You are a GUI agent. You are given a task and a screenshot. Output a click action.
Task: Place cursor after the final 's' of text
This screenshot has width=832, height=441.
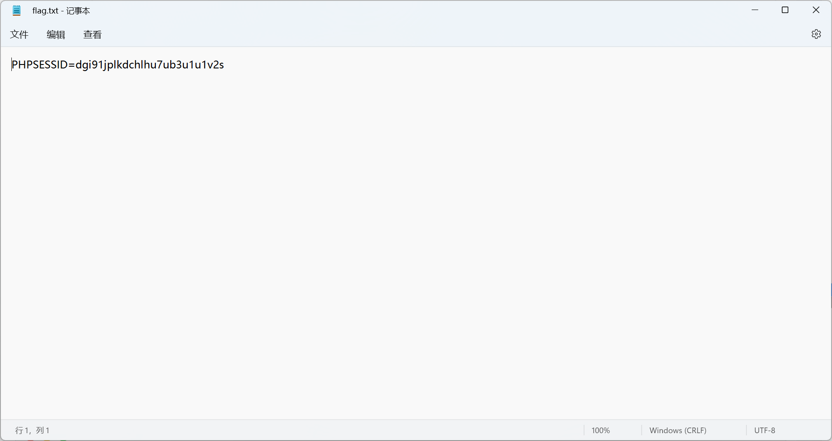224,65
